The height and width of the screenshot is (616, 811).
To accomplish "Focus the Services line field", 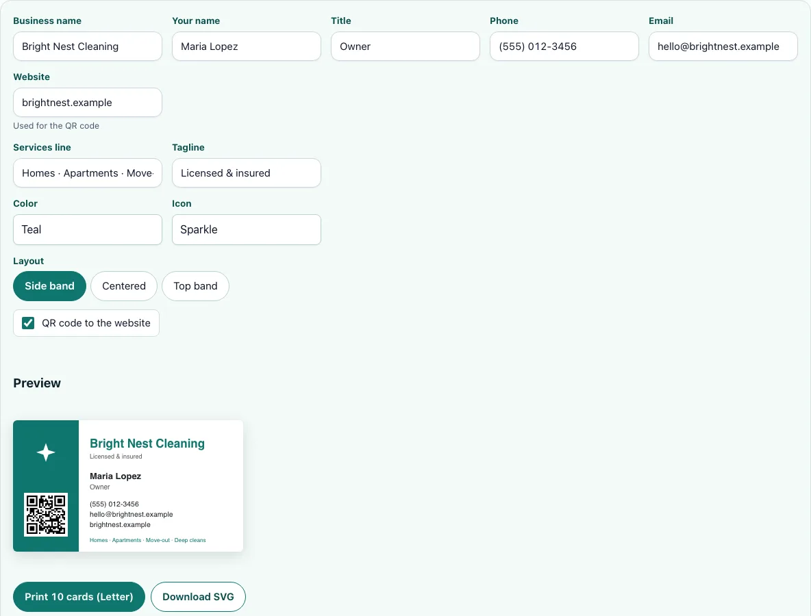I will [88, 173].
